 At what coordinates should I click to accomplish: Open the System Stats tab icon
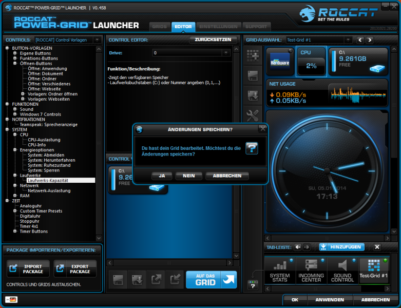(x=280, y=271)
